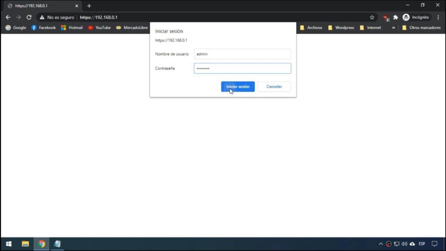Open the adblocker extension with red badge
The height and width of the screenshot is (251, 446).
click(385, 17)
